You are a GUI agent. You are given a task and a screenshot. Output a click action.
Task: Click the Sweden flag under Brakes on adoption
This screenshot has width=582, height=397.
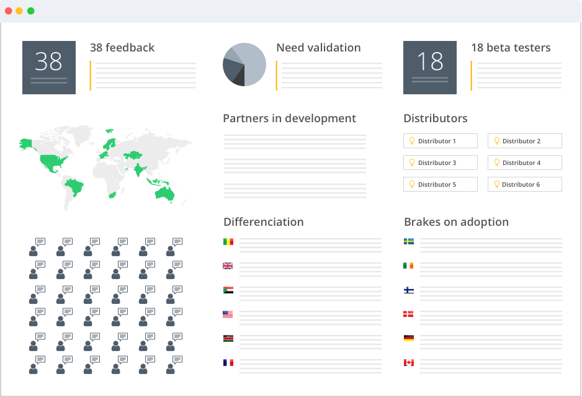(409, 241)
